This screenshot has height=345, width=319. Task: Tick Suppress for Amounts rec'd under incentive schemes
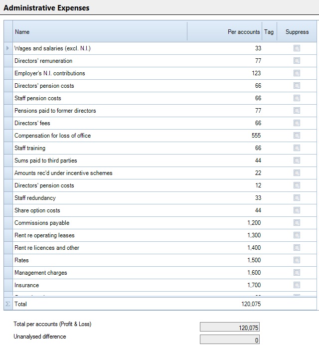click(297, 172)
